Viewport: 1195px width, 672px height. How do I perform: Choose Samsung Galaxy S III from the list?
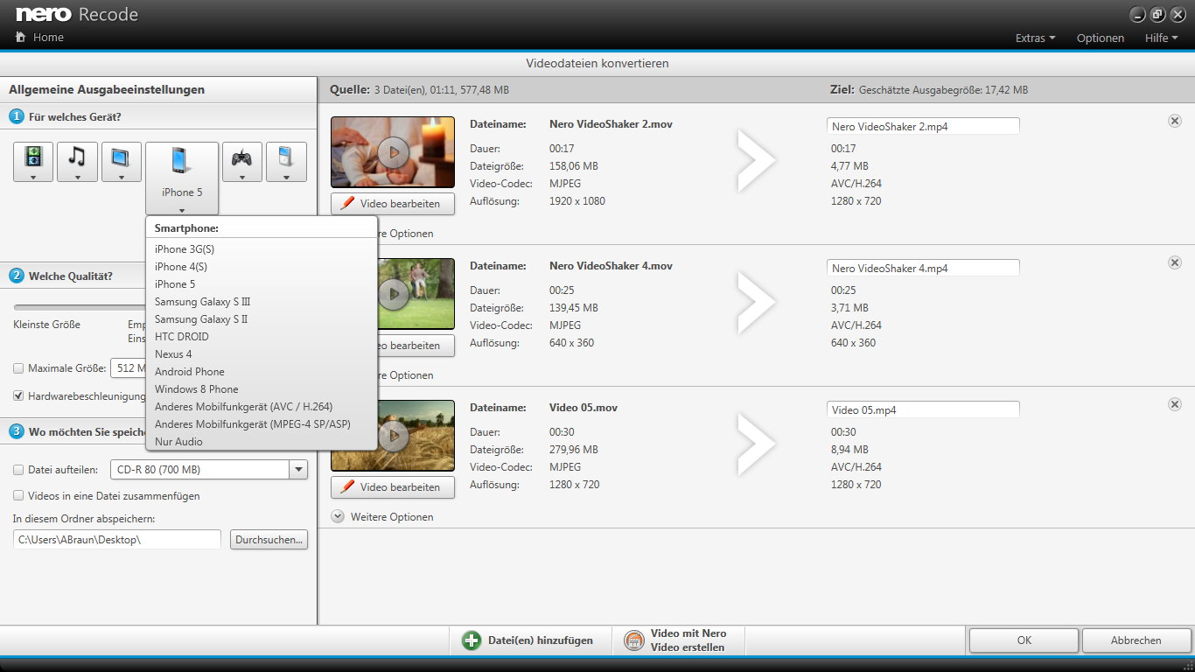click(x=202, y=302)
